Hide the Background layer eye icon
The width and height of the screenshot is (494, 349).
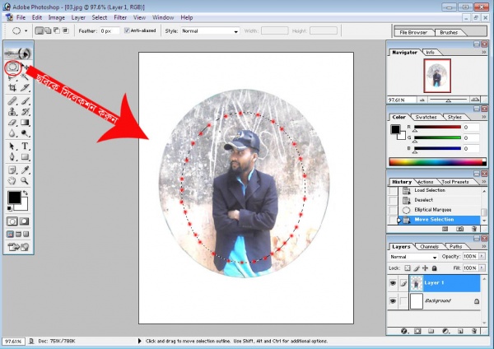click(393, 300)
